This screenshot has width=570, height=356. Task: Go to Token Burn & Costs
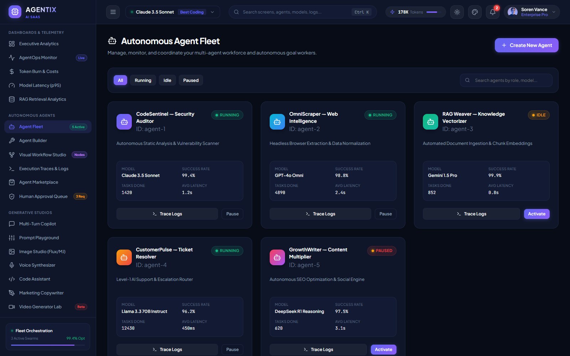coord(48,72)
